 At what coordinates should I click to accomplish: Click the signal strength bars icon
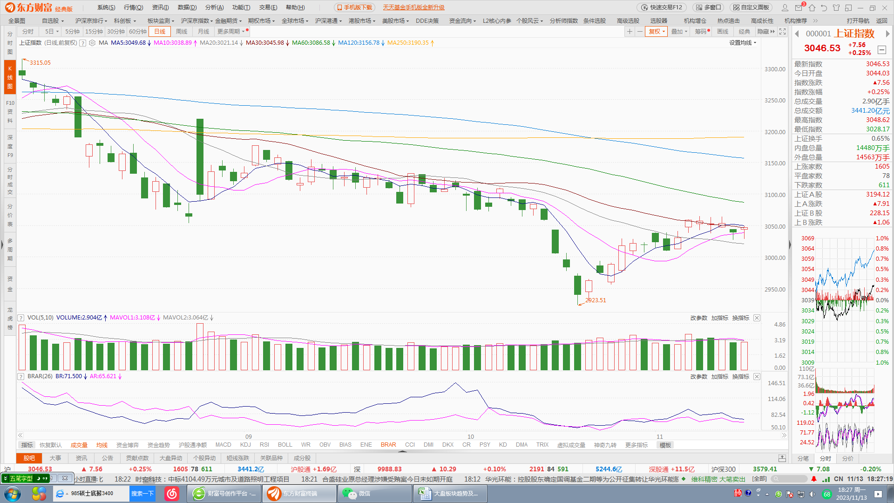tap(826, 479)
